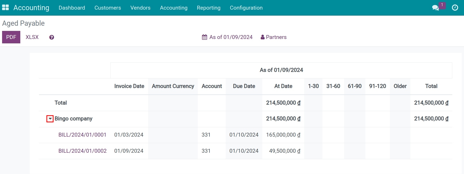Click the chat notification badge showing 1

pos(442,5)
